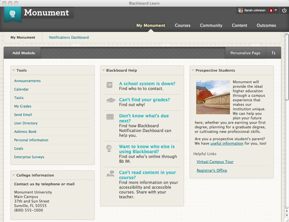Viewport: 289px width, 222px height.
Task: Click the Sarah Johnson user name
Action: click(255, 10)
